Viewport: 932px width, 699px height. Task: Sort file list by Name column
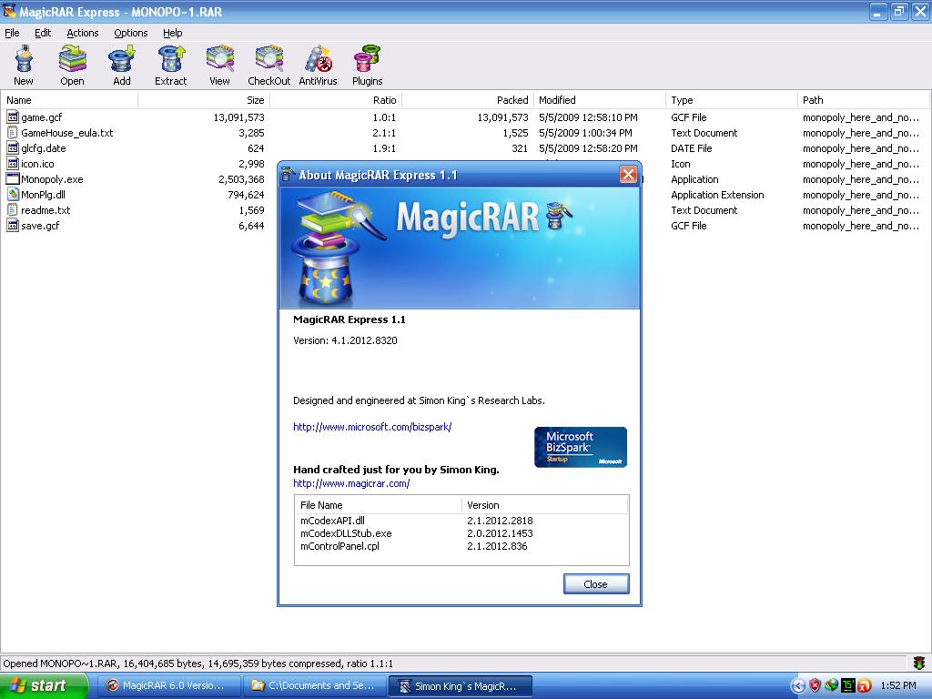(x=69, y=100)
